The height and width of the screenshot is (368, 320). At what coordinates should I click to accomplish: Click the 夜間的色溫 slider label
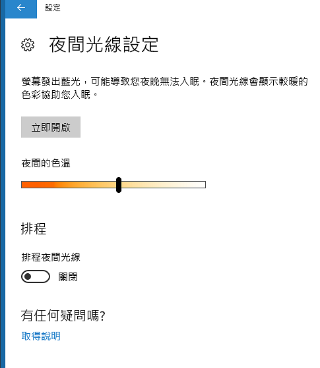click(x=46, y=163)
